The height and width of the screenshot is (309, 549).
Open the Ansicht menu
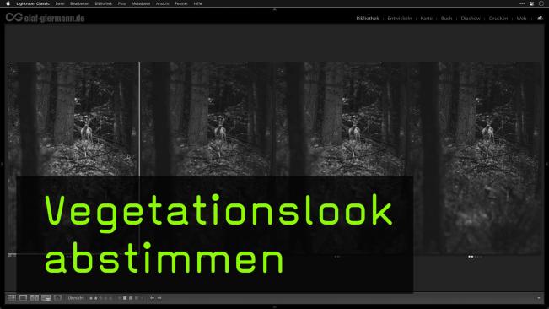tap(163, 3)
